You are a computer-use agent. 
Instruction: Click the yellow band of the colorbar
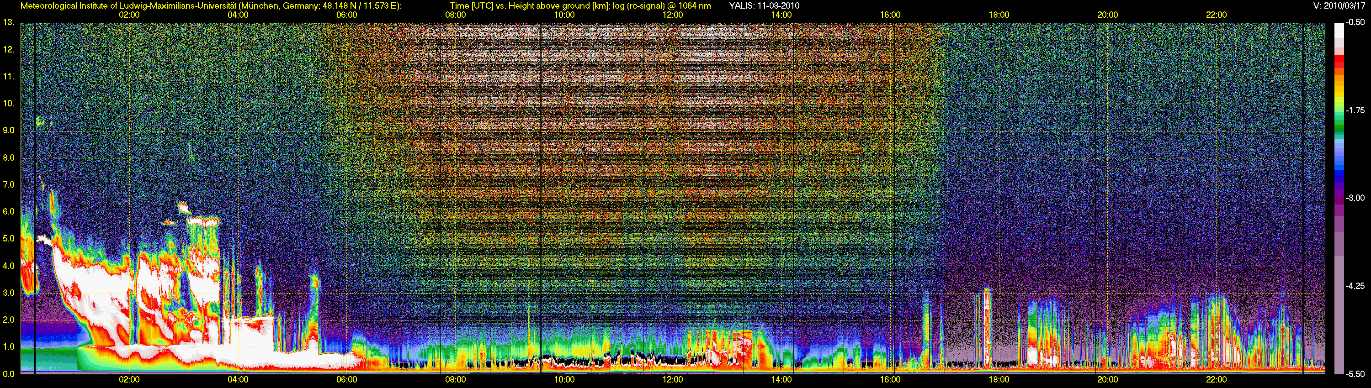(1339, 94)
